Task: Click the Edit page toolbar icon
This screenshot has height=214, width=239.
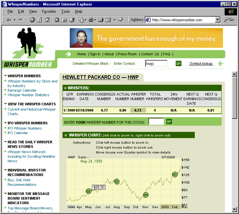Action: pyautogui.click(x=108, y=20)
